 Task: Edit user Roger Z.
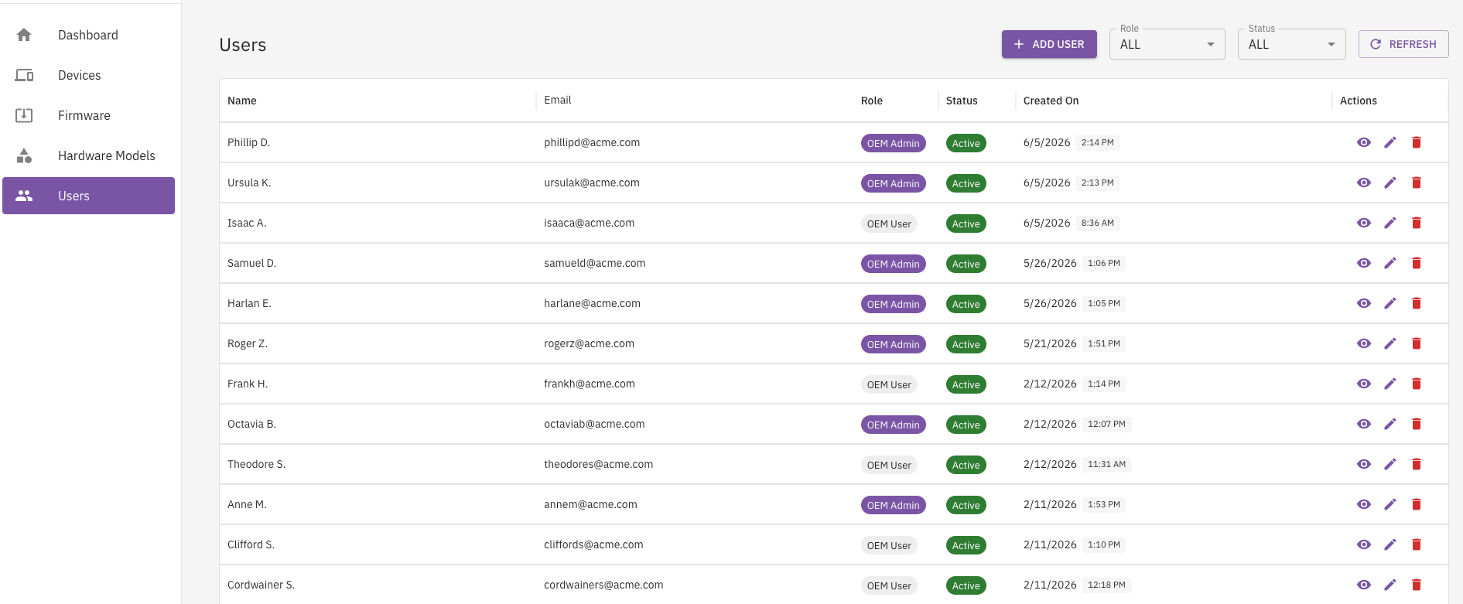(1390, 343)
